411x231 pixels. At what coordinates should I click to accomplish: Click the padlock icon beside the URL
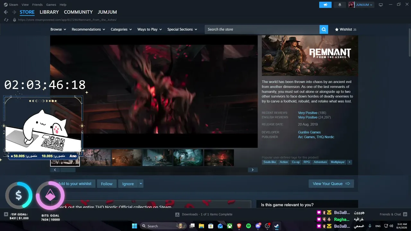click(x=14, y=20)
